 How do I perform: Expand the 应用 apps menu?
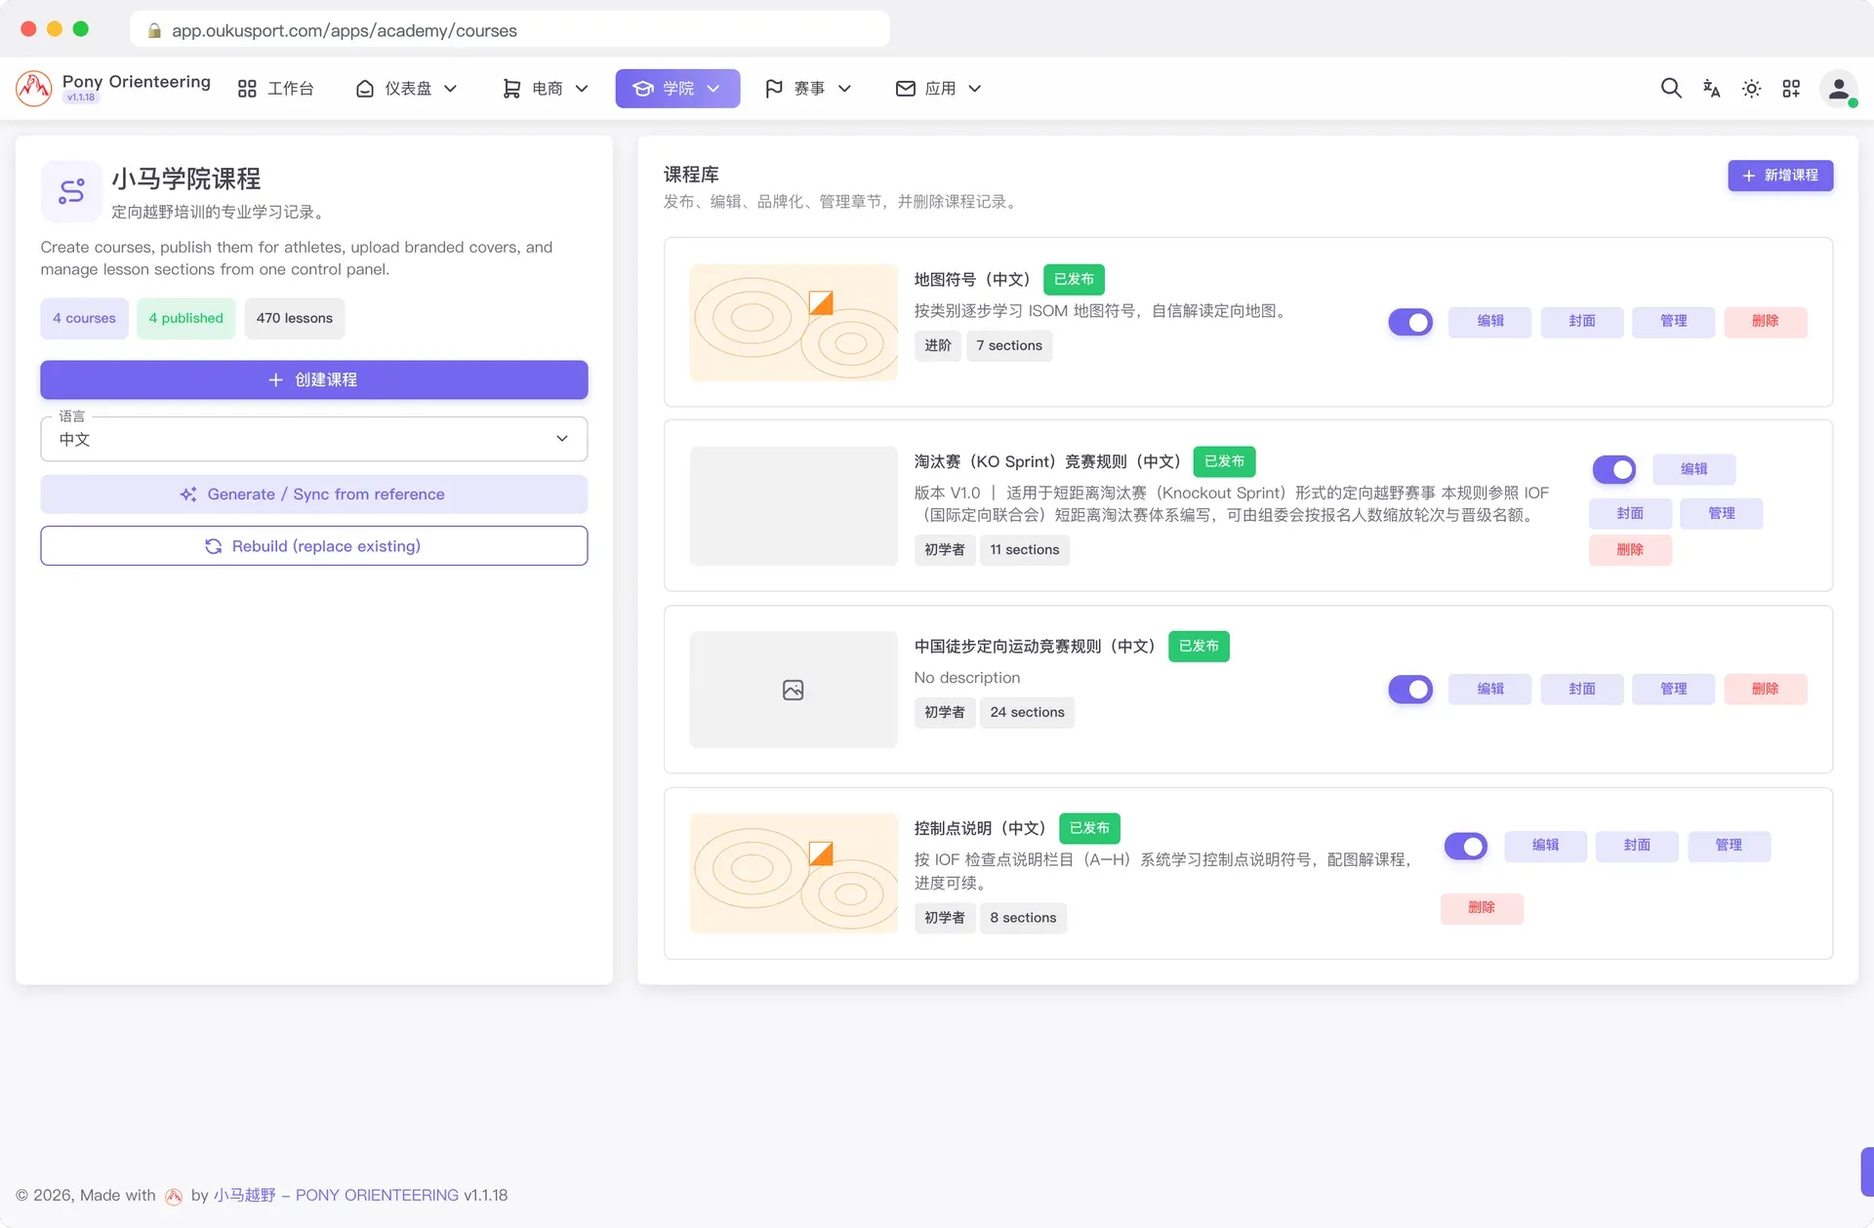click(x=939, y=89)
